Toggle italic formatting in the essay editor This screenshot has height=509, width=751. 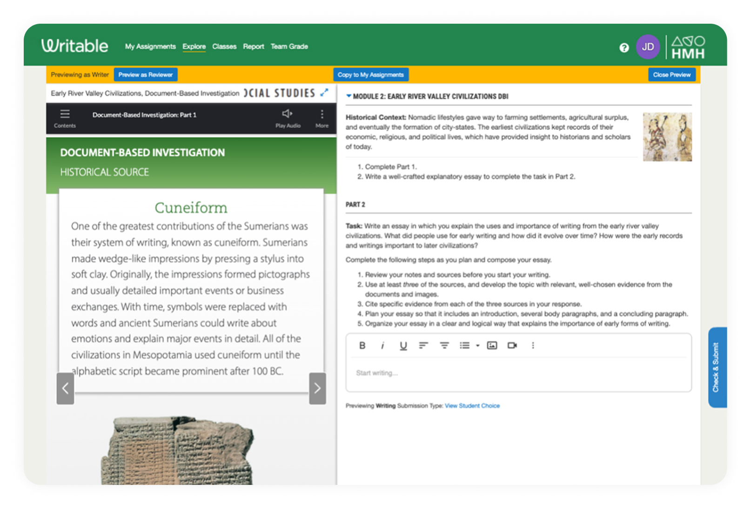coord(382,345)
